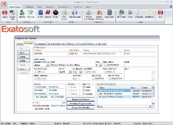Screen dimensions: 173x125
Task: Open the Administrativo ribbon tab
Action: pyautogui.click(x=64, y=7)
